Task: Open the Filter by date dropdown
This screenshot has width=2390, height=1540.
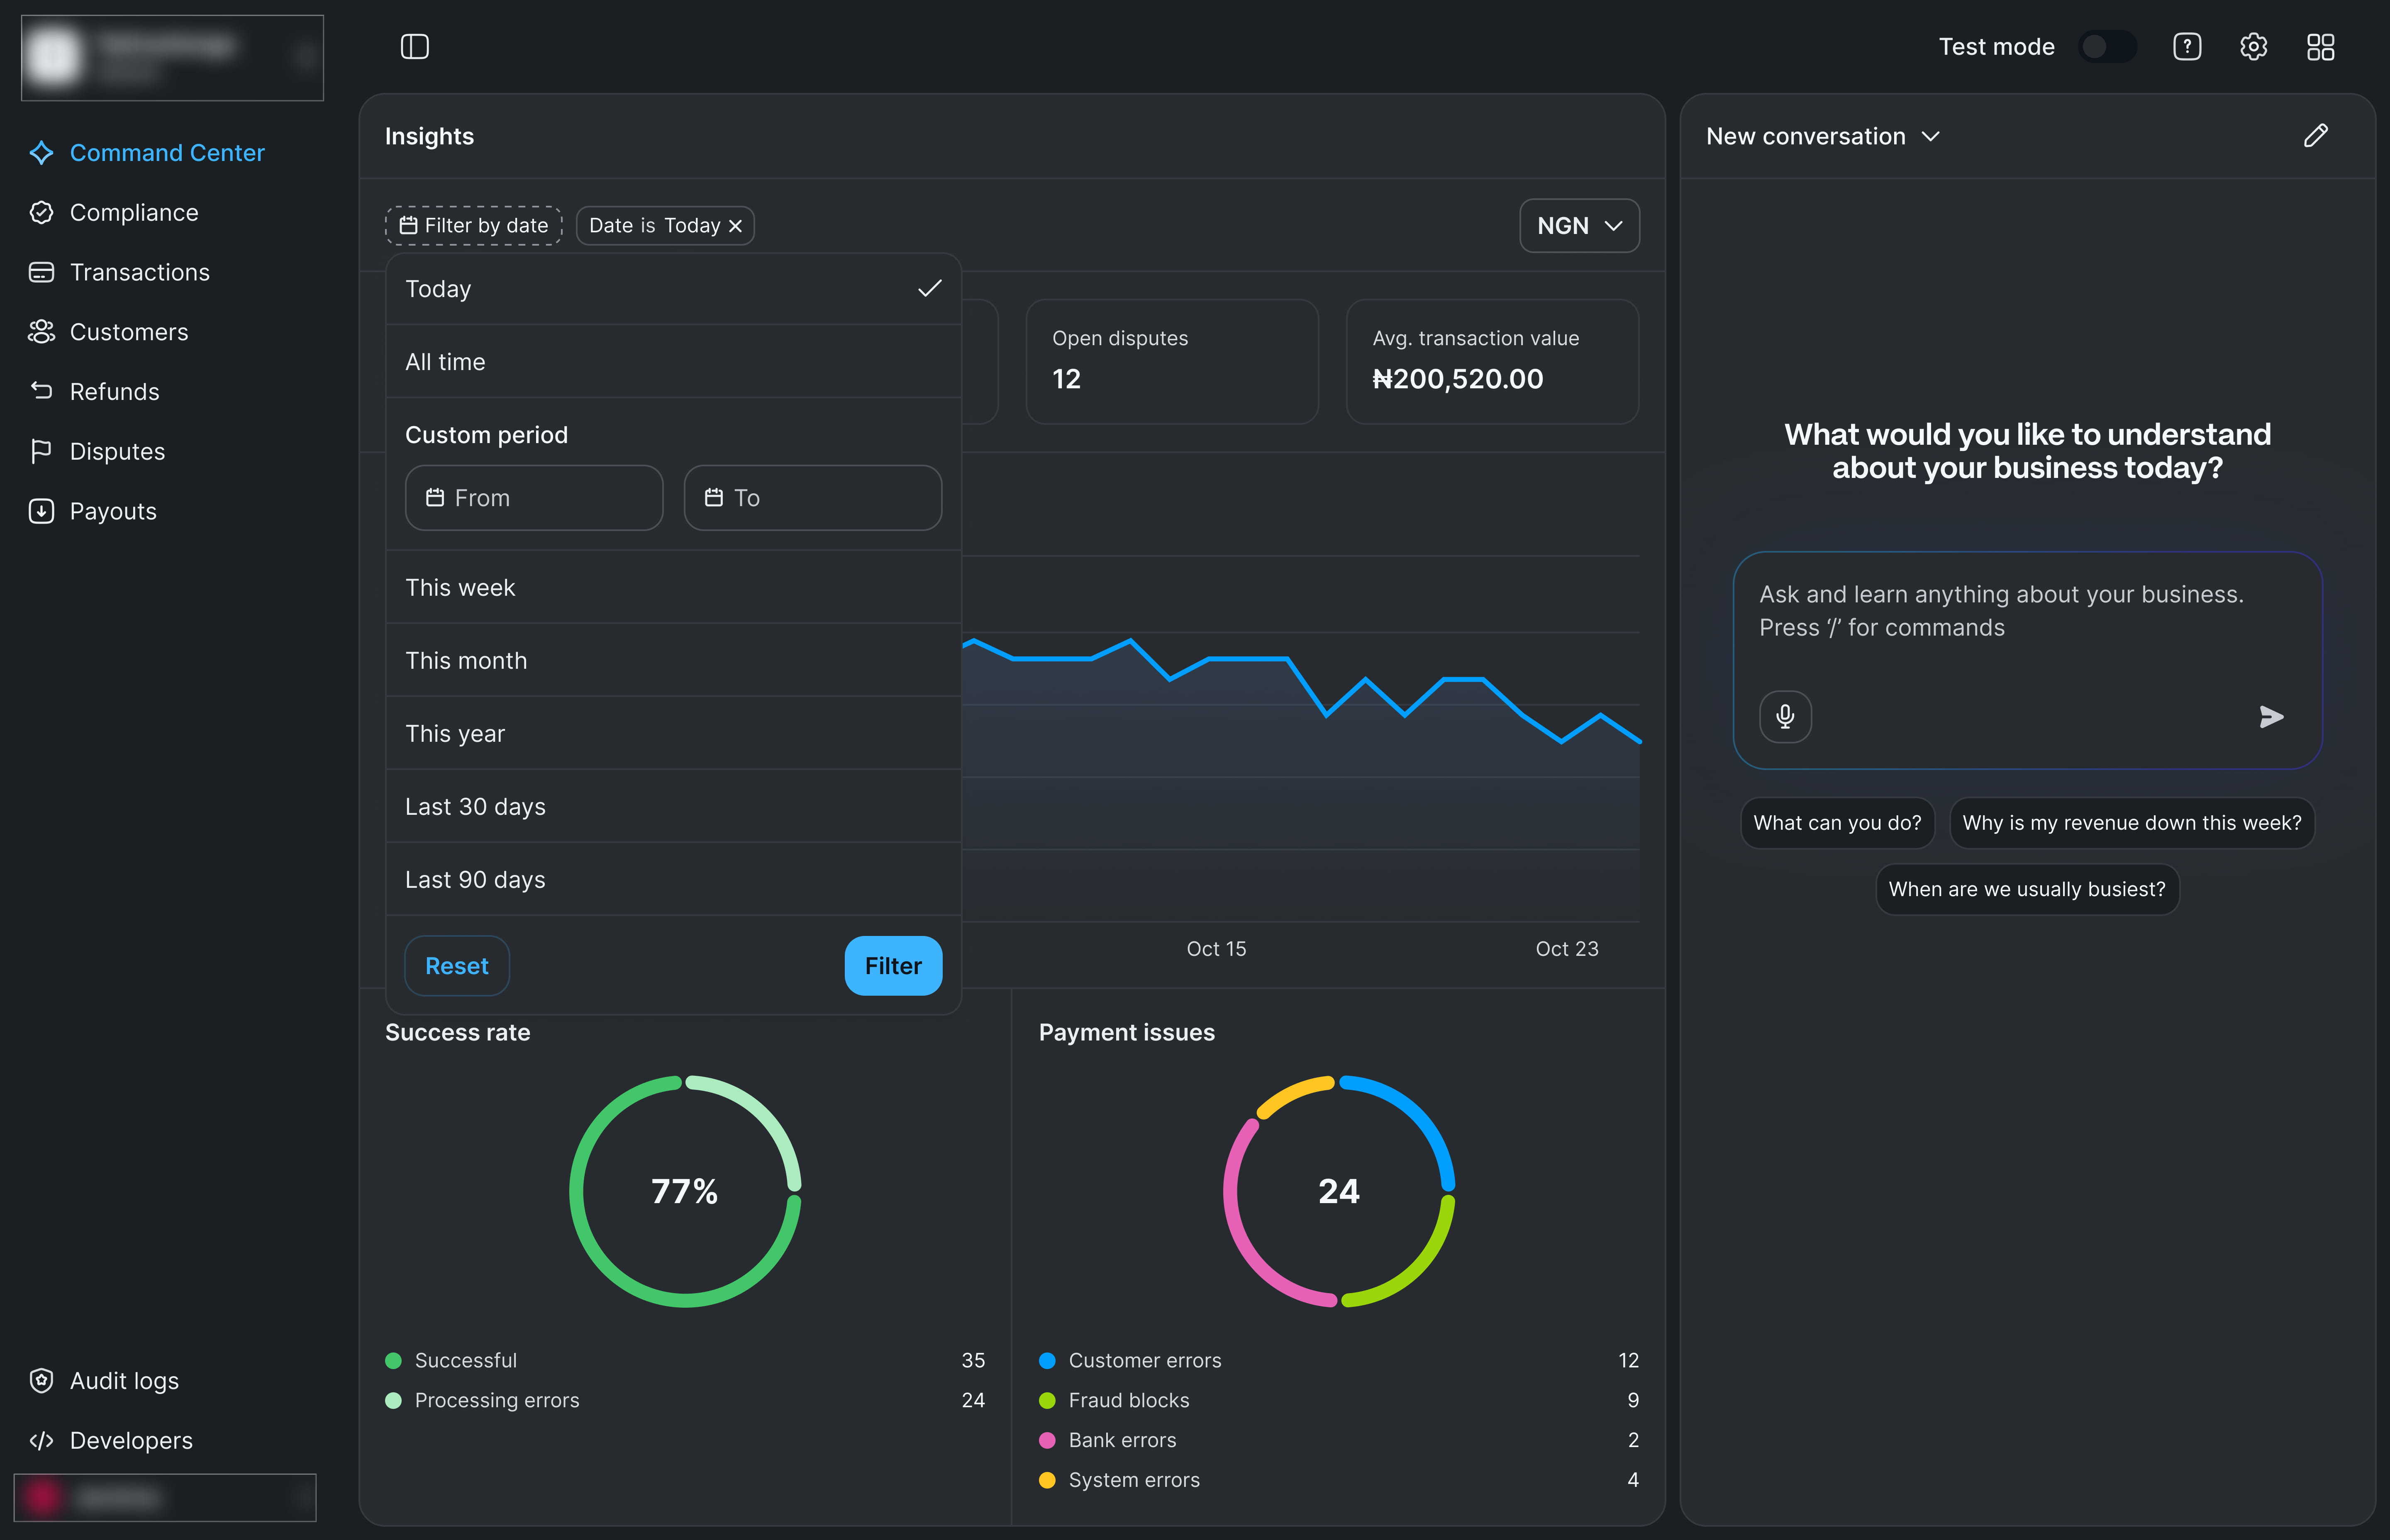Action: (474, 226)
